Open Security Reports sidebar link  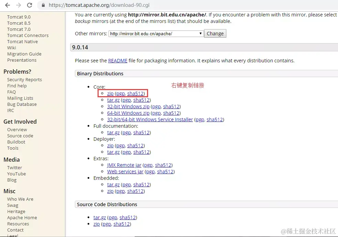25,80
